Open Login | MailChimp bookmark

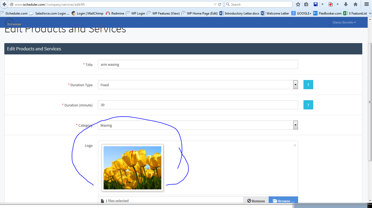pos(87,13)
